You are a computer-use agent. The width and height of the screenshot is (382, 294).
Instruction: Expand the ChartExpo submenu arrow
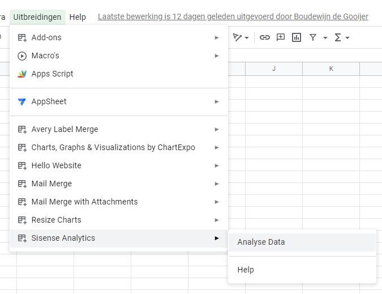217,147
